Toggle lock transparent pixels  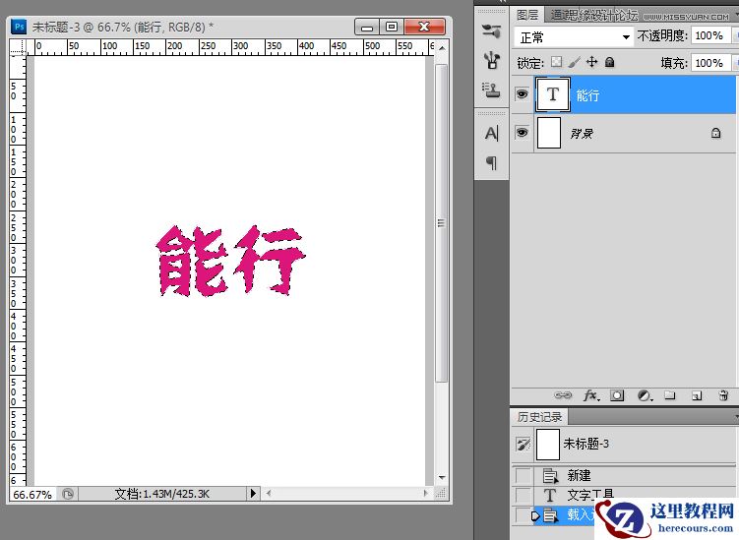tap(557, 62)
